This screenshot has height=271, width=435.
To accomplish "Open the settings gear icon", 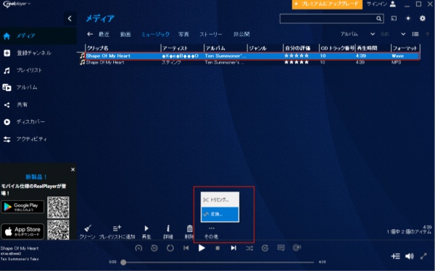I will pos(422,19).
